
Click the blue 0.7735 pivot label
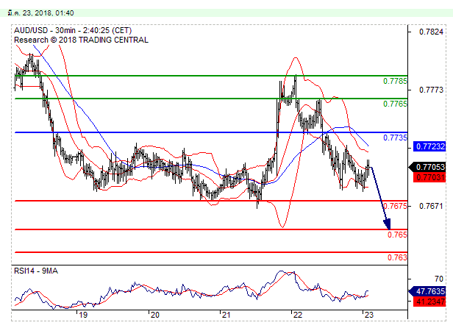[395, 138]
